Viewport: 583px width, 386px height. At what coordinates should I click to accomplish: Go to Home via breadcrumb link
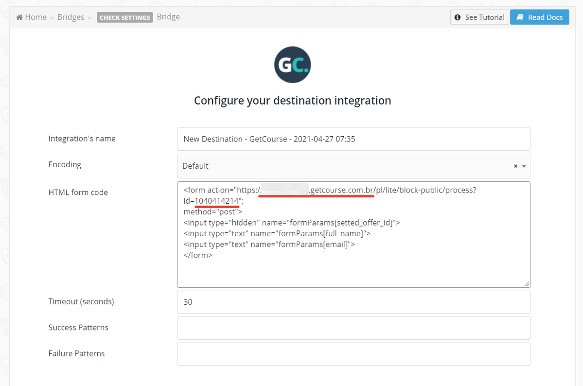tap(35, 18)
